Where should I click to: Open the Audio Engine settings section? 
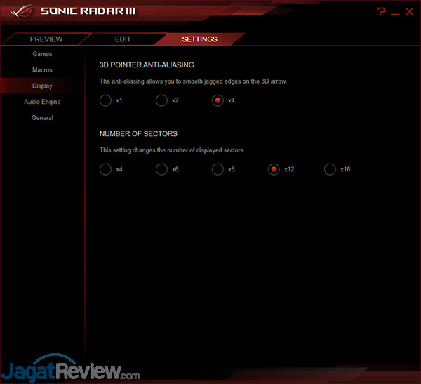pos(42,102)
